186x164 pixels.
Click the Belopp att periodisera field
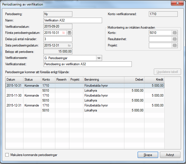point(58,51)
